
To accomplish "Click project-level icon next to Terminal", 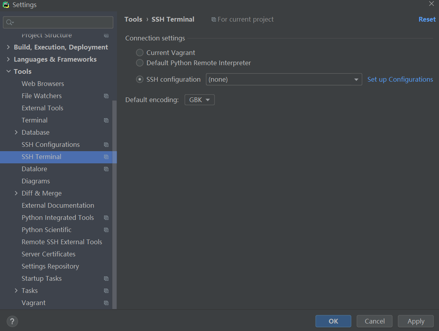I will pos(106,121).
